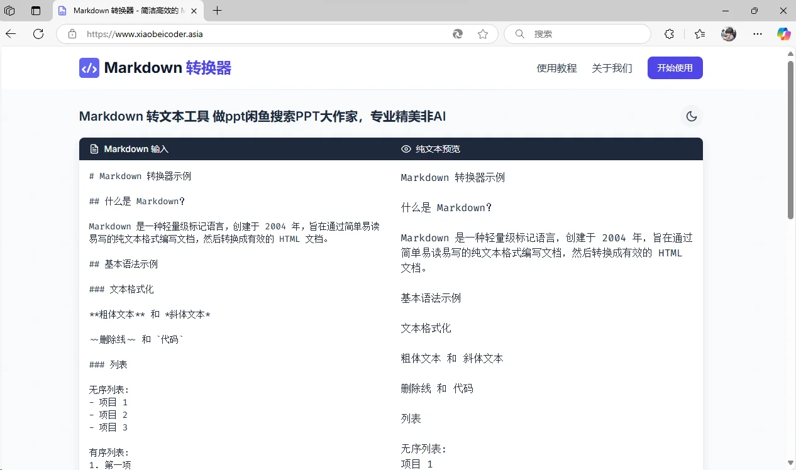
Task: Click the browser profile avatar
Action: pos(728,34)
